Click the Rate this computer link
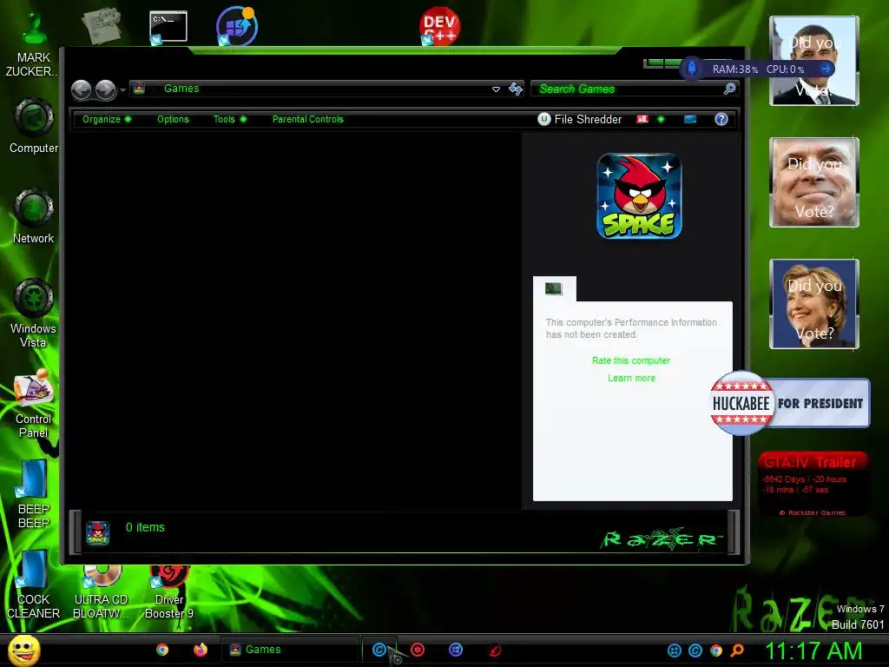The width and height of the screenshot is (889, 667). pyautogui.click(x=631, y=360)
